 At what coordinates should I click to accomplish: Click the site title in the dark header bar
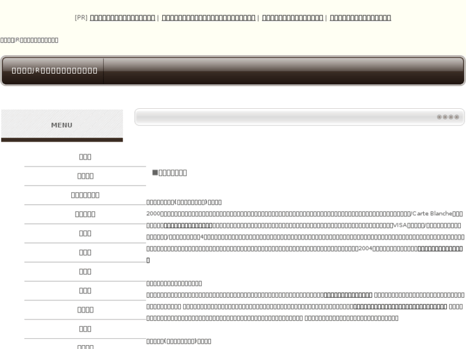point(54,70)
